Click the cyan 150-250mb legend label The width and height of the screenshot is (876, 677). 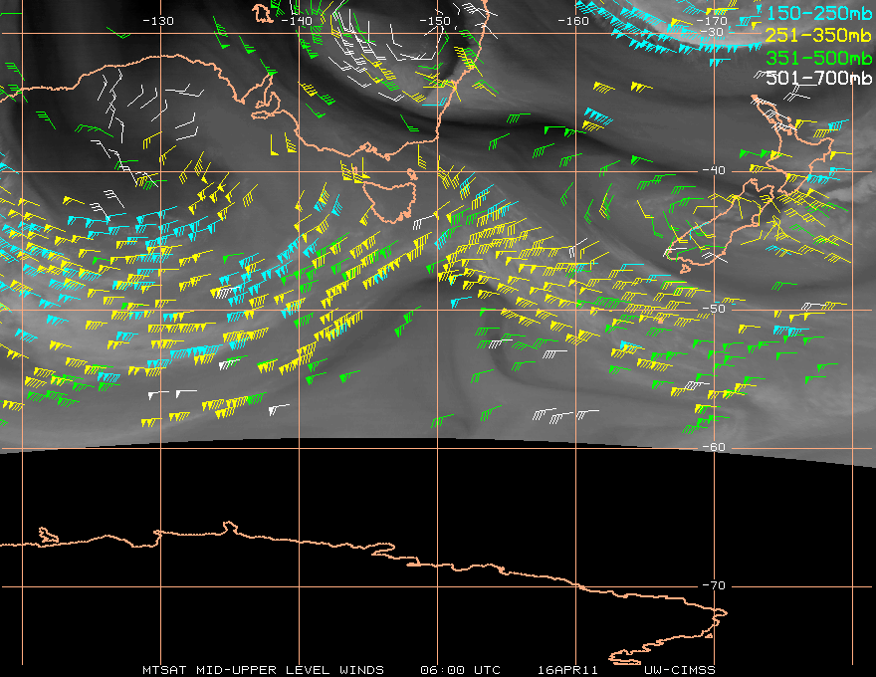(818, 13)
